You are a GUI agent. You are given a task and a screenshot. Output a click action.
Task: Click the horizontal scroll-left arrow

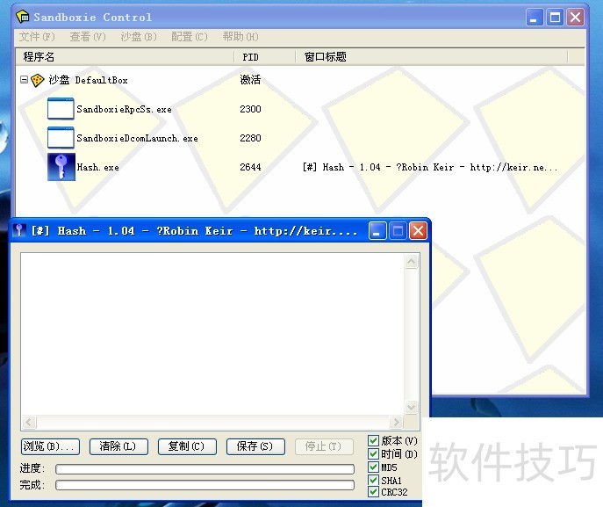pos(29,423)
